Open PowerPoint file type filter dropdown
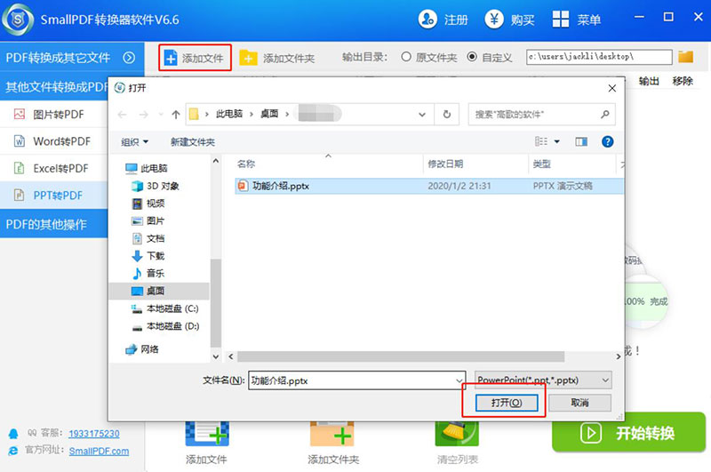The height and width of the screenshot is (472, 711). click(543, 380)
